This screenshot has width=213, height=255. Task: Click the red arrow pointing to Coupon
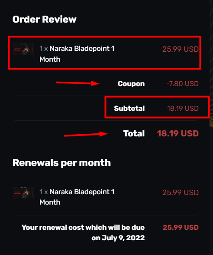(x=77, y=83)
